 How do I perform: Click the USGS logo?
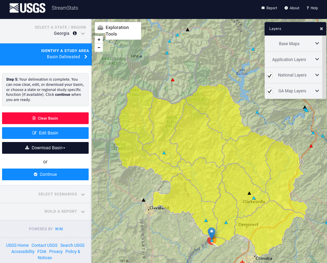coord(27,8)
